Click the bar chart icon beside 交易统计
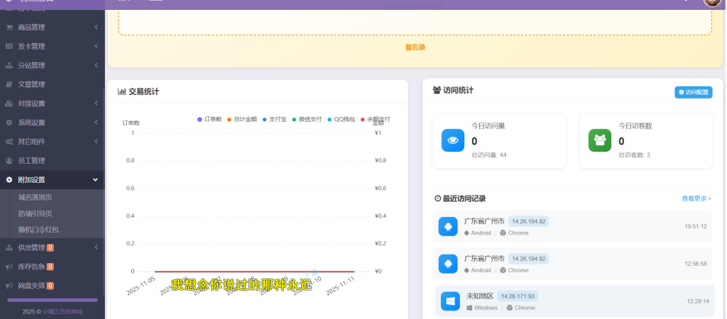The height and width of the screenshot is (319, 727). coord(122,91)
